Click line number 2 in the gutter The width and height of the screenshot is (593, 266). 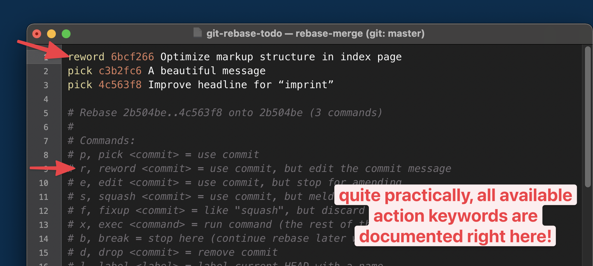(46, 71)
